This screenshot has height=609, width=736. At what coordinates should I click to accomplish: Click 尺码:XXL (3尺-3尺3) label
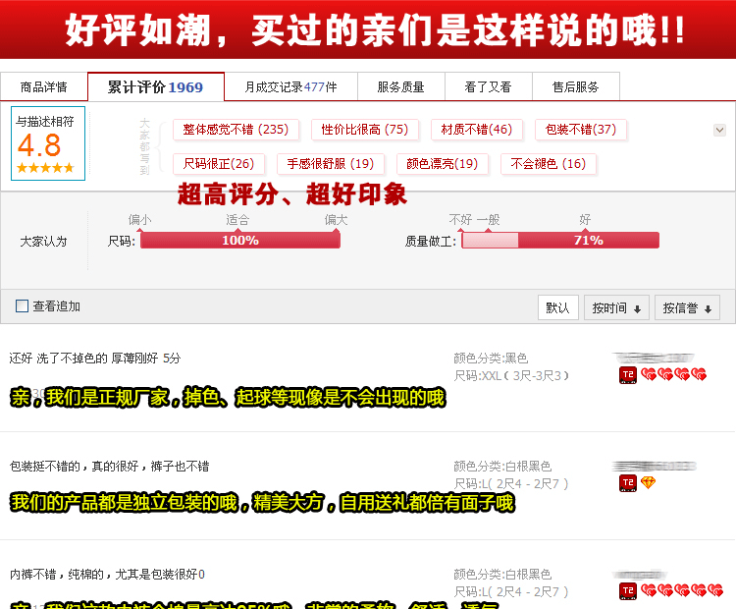pyautogui.click(x=511, y=376)
